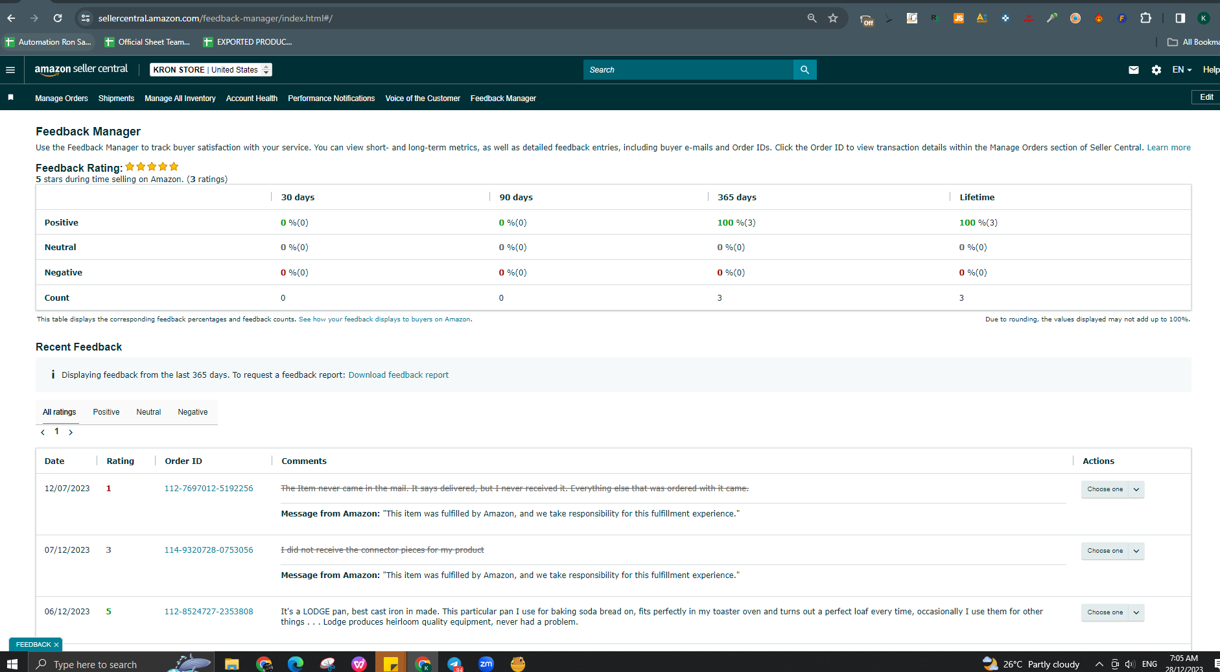Close the FEEDBACK tab with its X
This screenshot has width=1220, height=672.
coord(56,645)
